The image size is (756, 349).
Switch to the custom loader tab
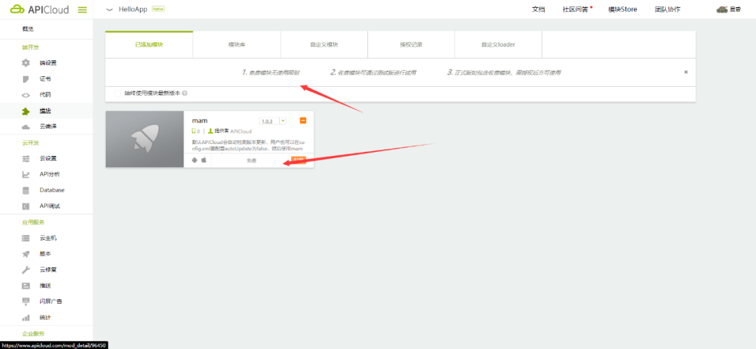[x=498, y=45]
